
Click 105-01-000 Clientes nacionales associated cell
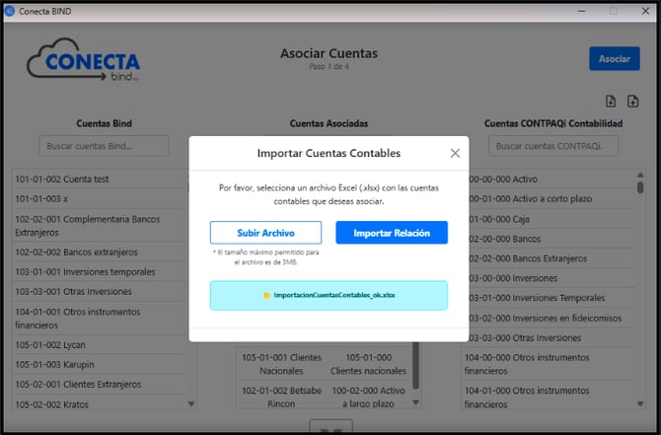[x=368, y=364]
